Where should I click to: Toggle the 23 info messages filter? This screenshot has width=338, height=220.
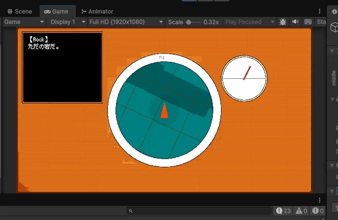283,211
